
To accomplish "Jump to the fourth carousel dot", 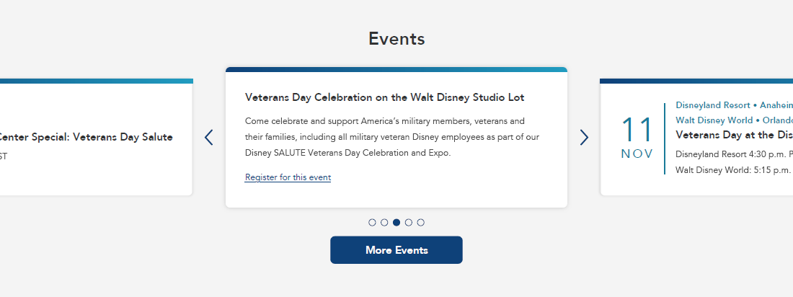I will click(409, 222).
